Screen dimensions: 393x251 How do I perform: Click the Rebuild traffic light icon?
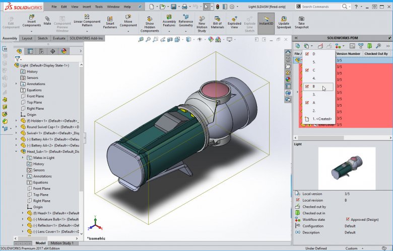218,7
